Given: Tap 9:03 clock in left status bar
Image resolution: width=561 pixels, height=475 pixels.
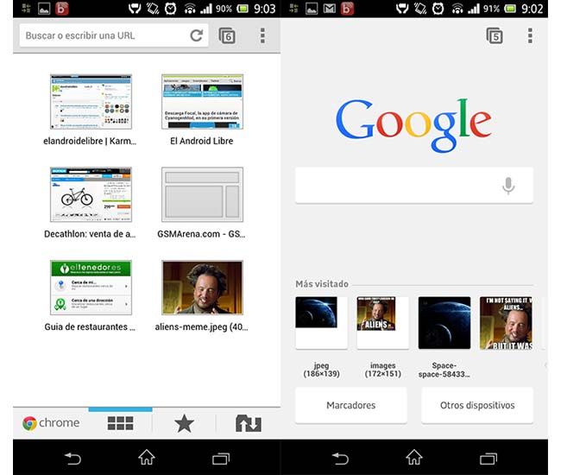Looking at the screenshot, I should (x=265, y=9).
